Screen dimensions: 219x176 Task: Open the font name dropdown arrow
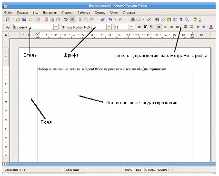pos(109,27)
